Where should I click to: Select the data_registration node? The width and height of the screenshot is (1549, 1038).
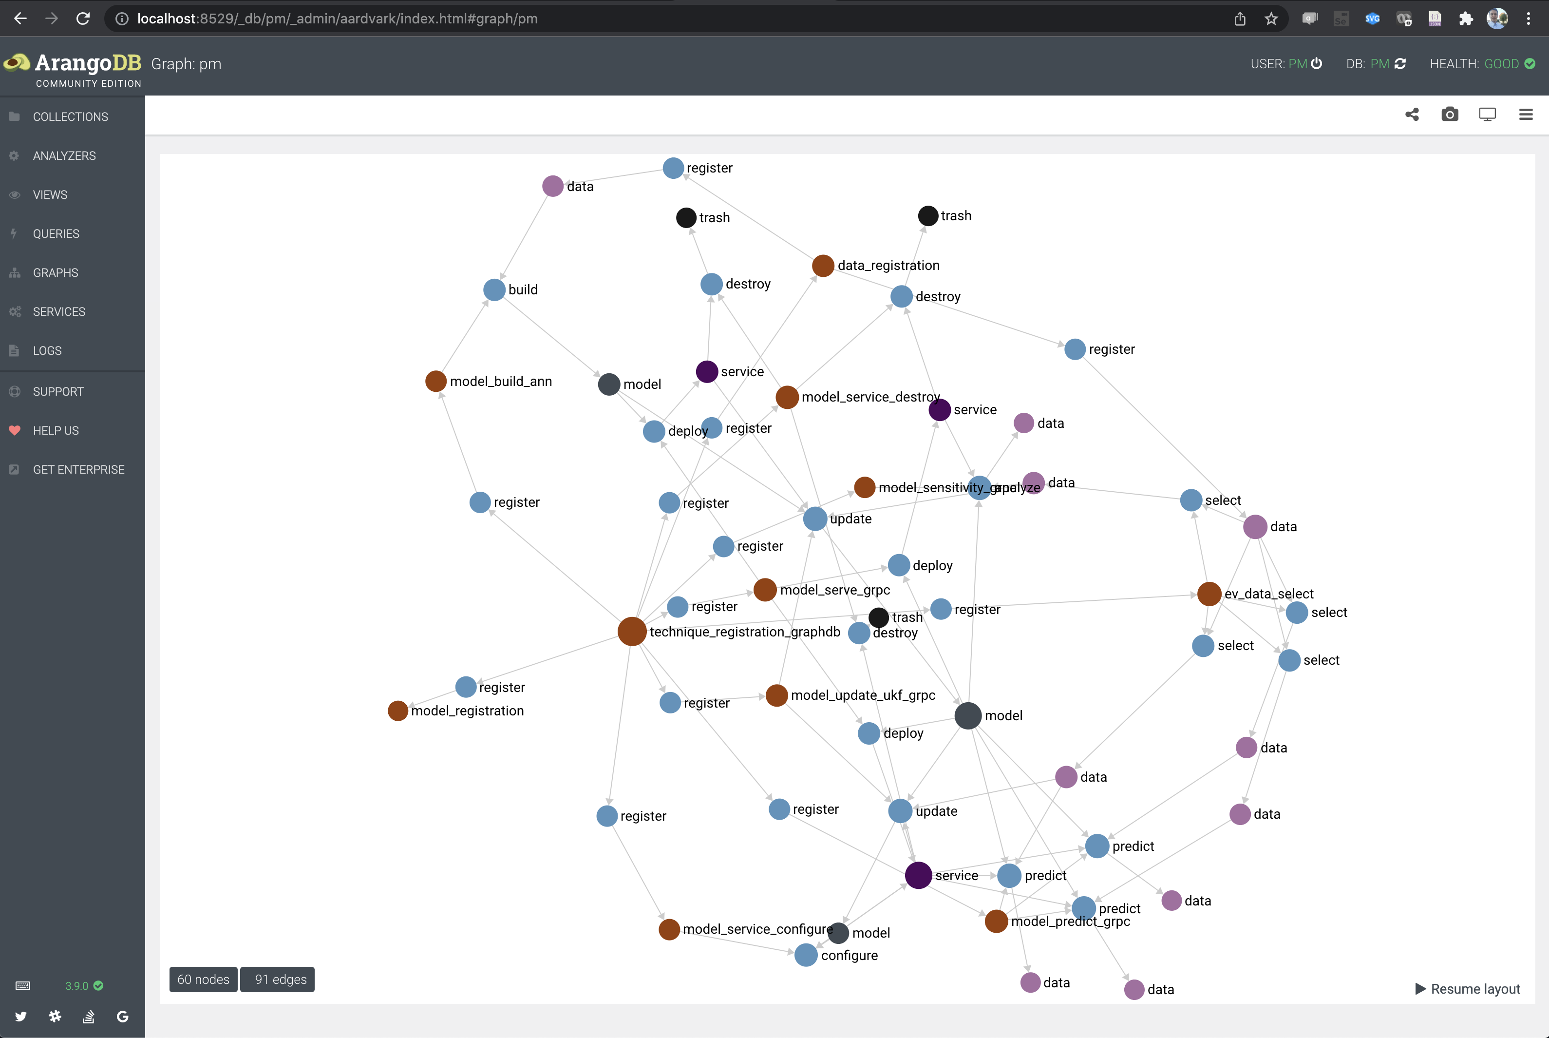point(822,266)
